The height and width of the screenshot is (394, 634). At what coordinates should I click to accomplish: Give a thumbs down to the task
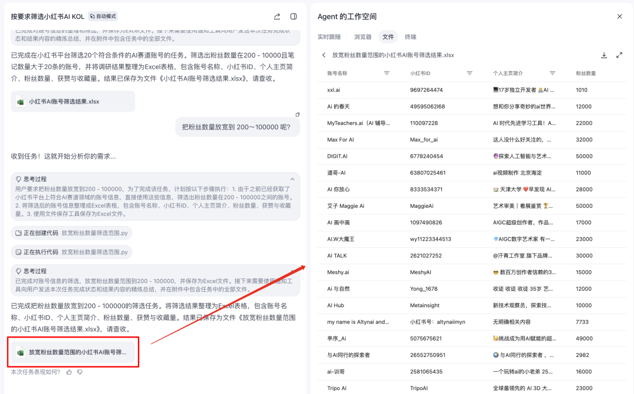(80, 372)
